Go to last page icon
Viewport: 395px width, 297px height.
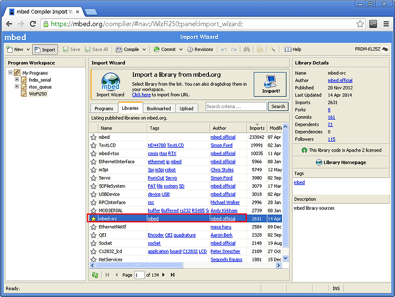[x=173, y=275]
